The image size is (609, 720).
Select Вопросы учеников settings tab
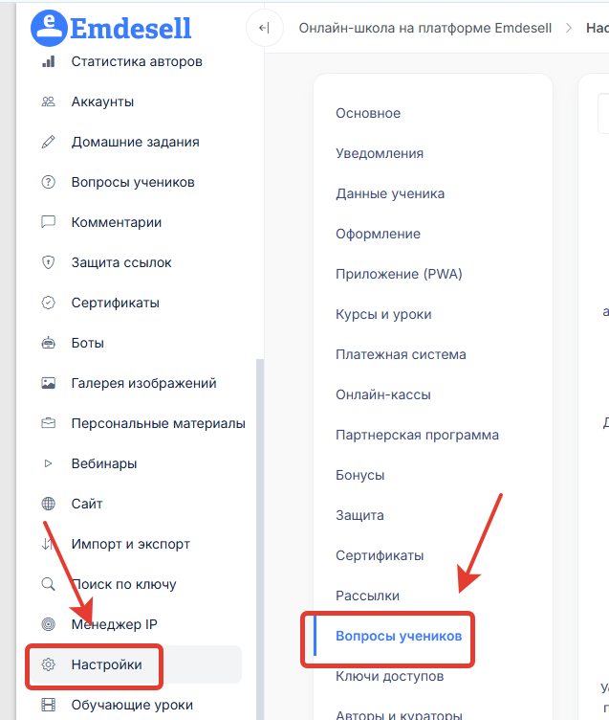398,636
